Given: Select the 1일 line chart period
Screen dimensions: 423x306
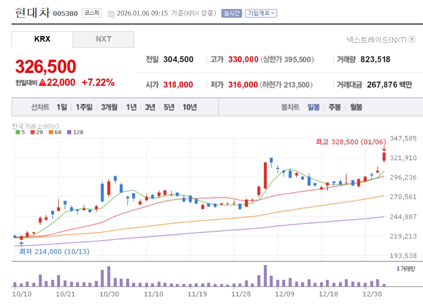Looking at the screenshot, I should pyautogui.click(x=61, y=107).
